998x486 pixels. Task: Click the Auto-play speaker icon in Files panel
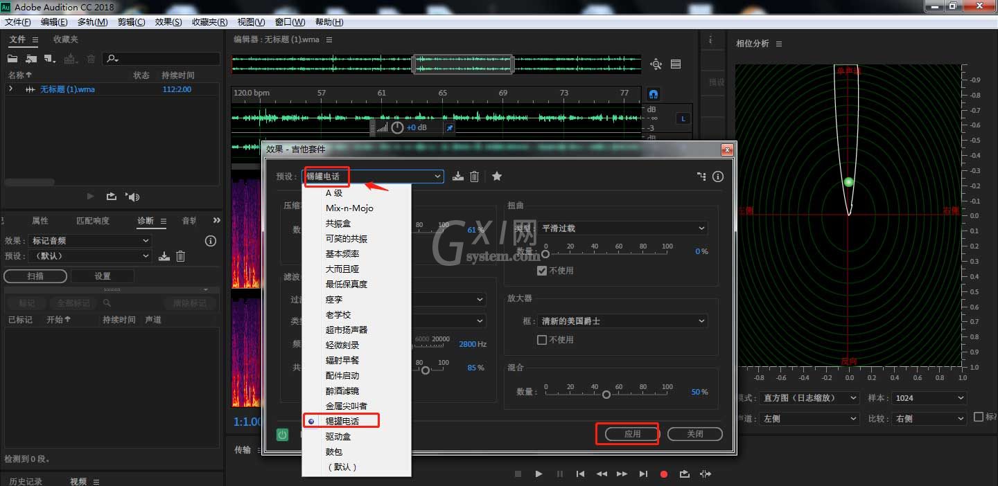[132, 197]
